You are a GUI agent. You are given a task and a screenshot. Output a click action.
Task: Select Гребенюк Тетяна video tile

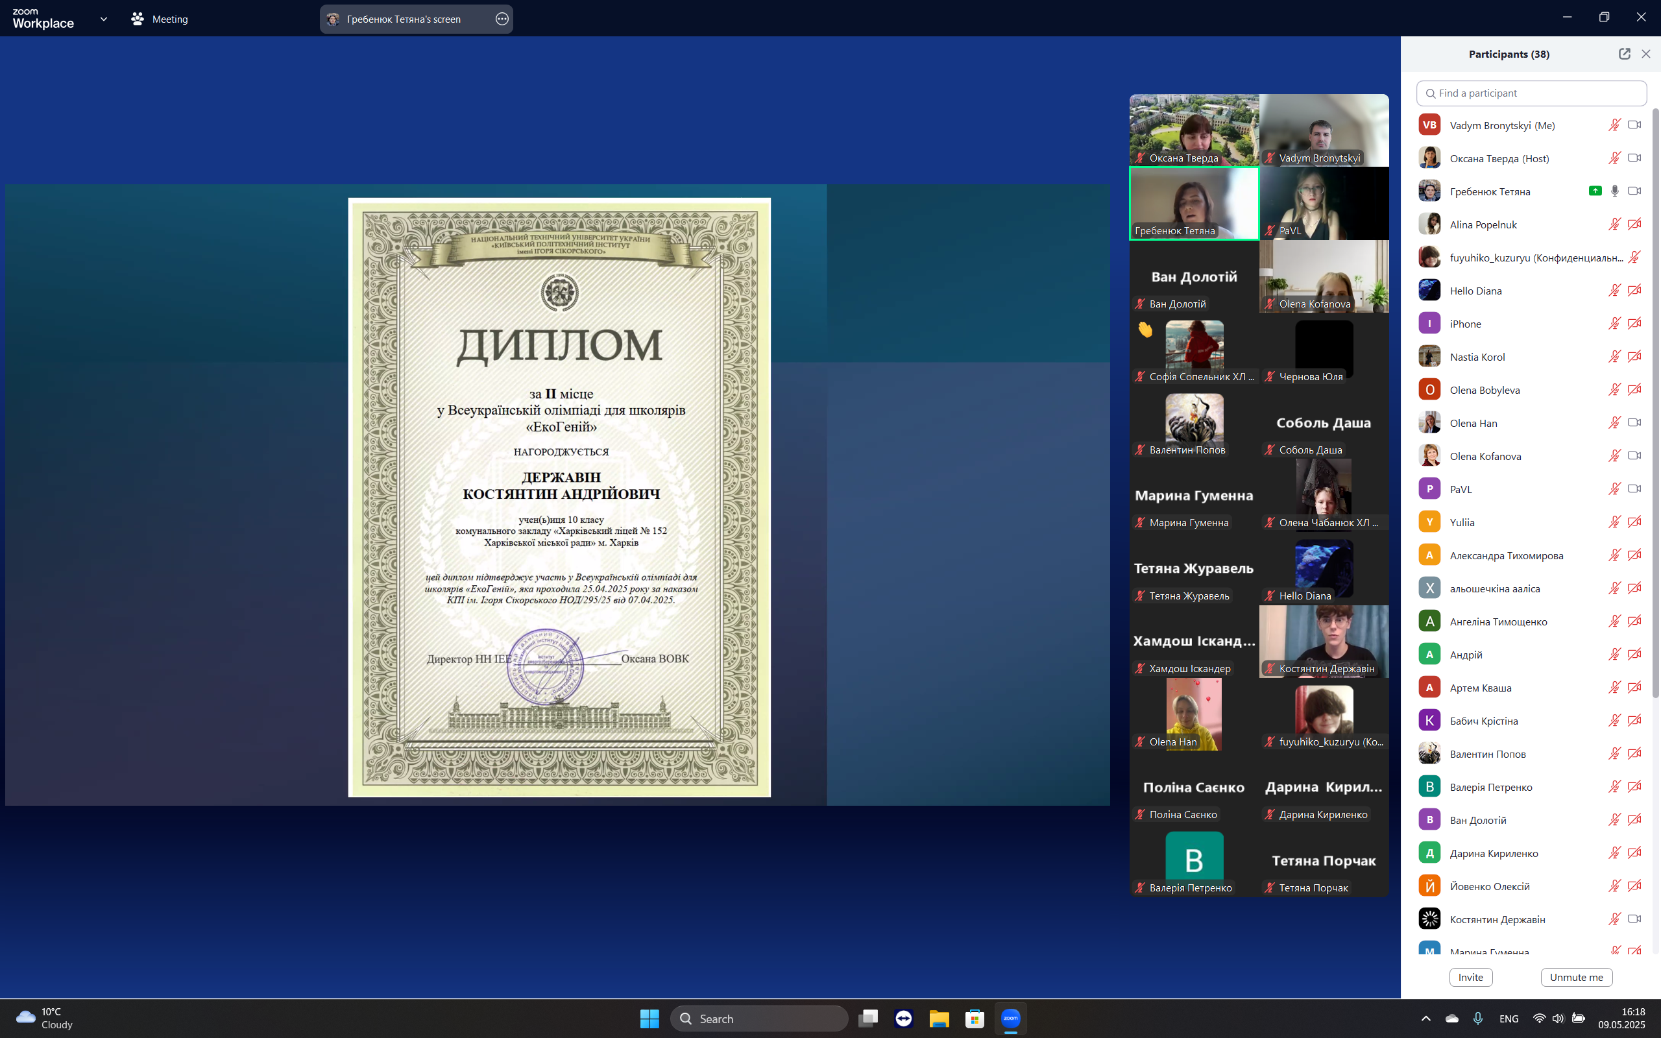(x=1194, y=203)
